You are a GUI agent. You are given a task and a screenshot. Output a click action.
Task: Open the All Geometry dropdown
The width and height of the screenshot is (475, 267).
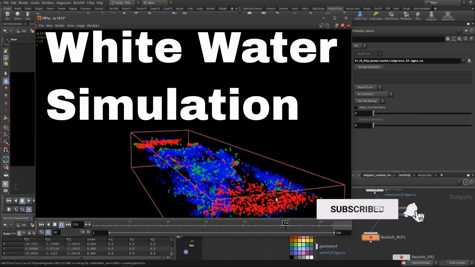(x=373, y=94)
